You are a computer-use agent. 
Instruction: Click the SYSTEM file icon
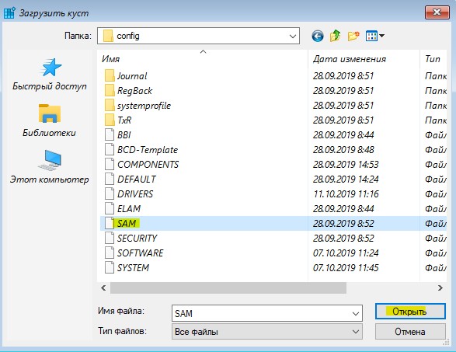110,267
